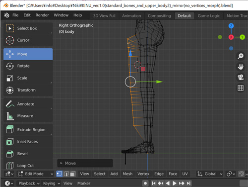Open the UV menu
Image resolution: width=248 pixels, height=187 pixels.
[x=185, y=174]
